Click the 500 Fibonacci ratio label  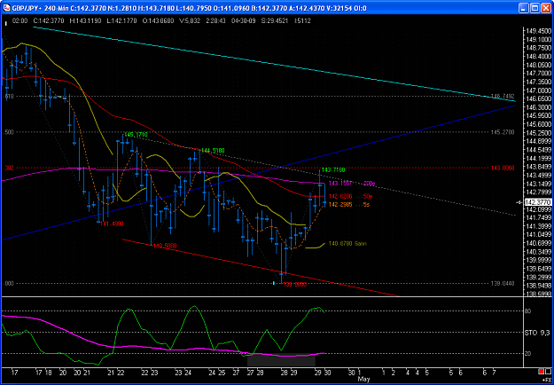9,132
